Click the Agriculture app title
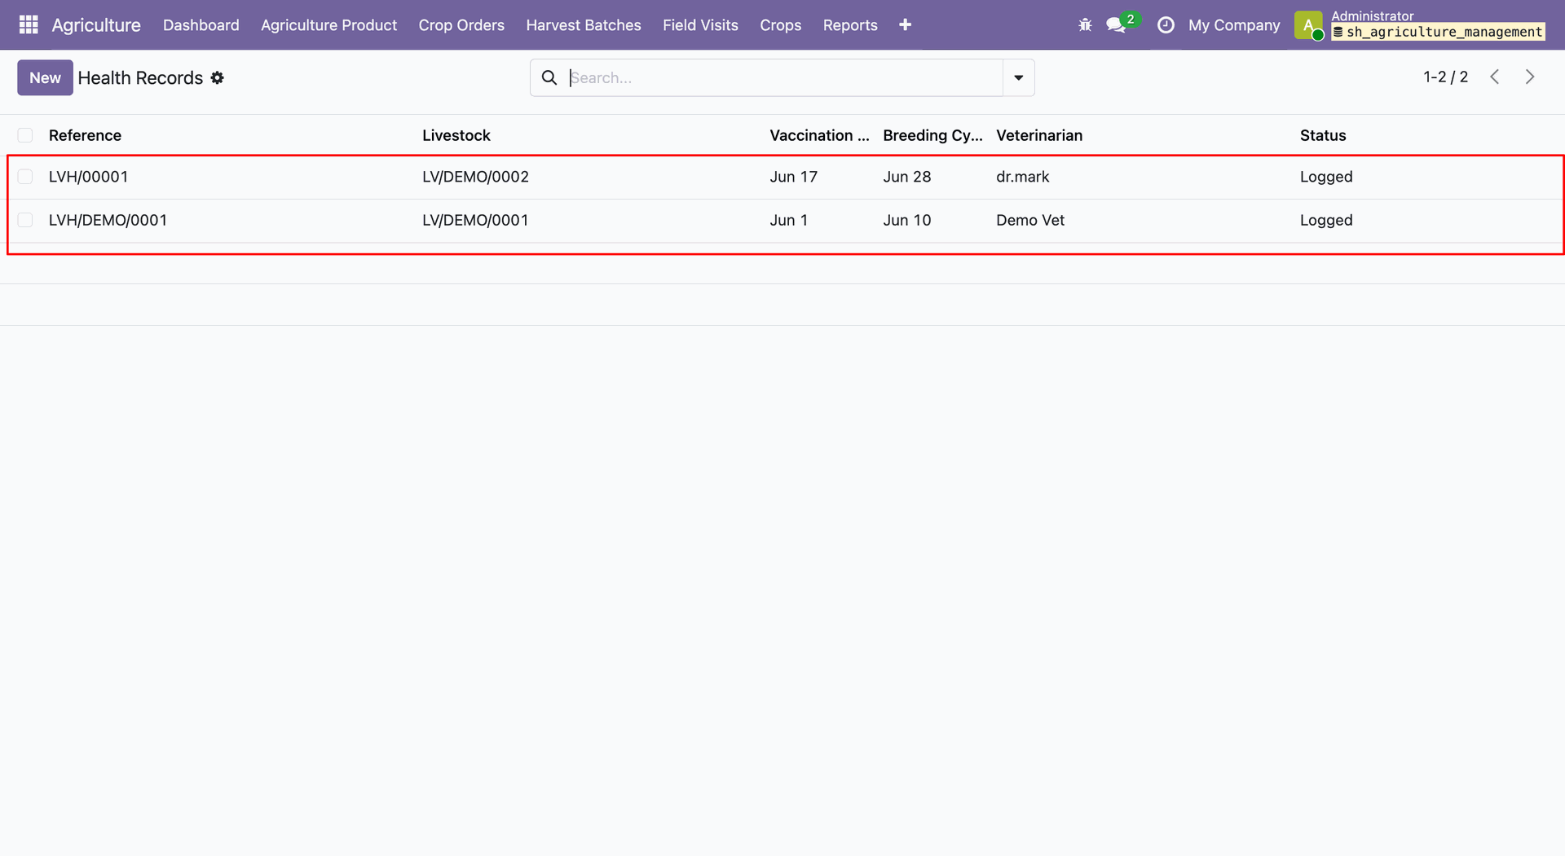 point(96,25)
